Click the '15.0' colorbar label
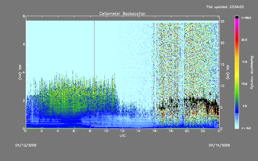The height and width of the screenshot is (161, 258). [x=244, y=62]
